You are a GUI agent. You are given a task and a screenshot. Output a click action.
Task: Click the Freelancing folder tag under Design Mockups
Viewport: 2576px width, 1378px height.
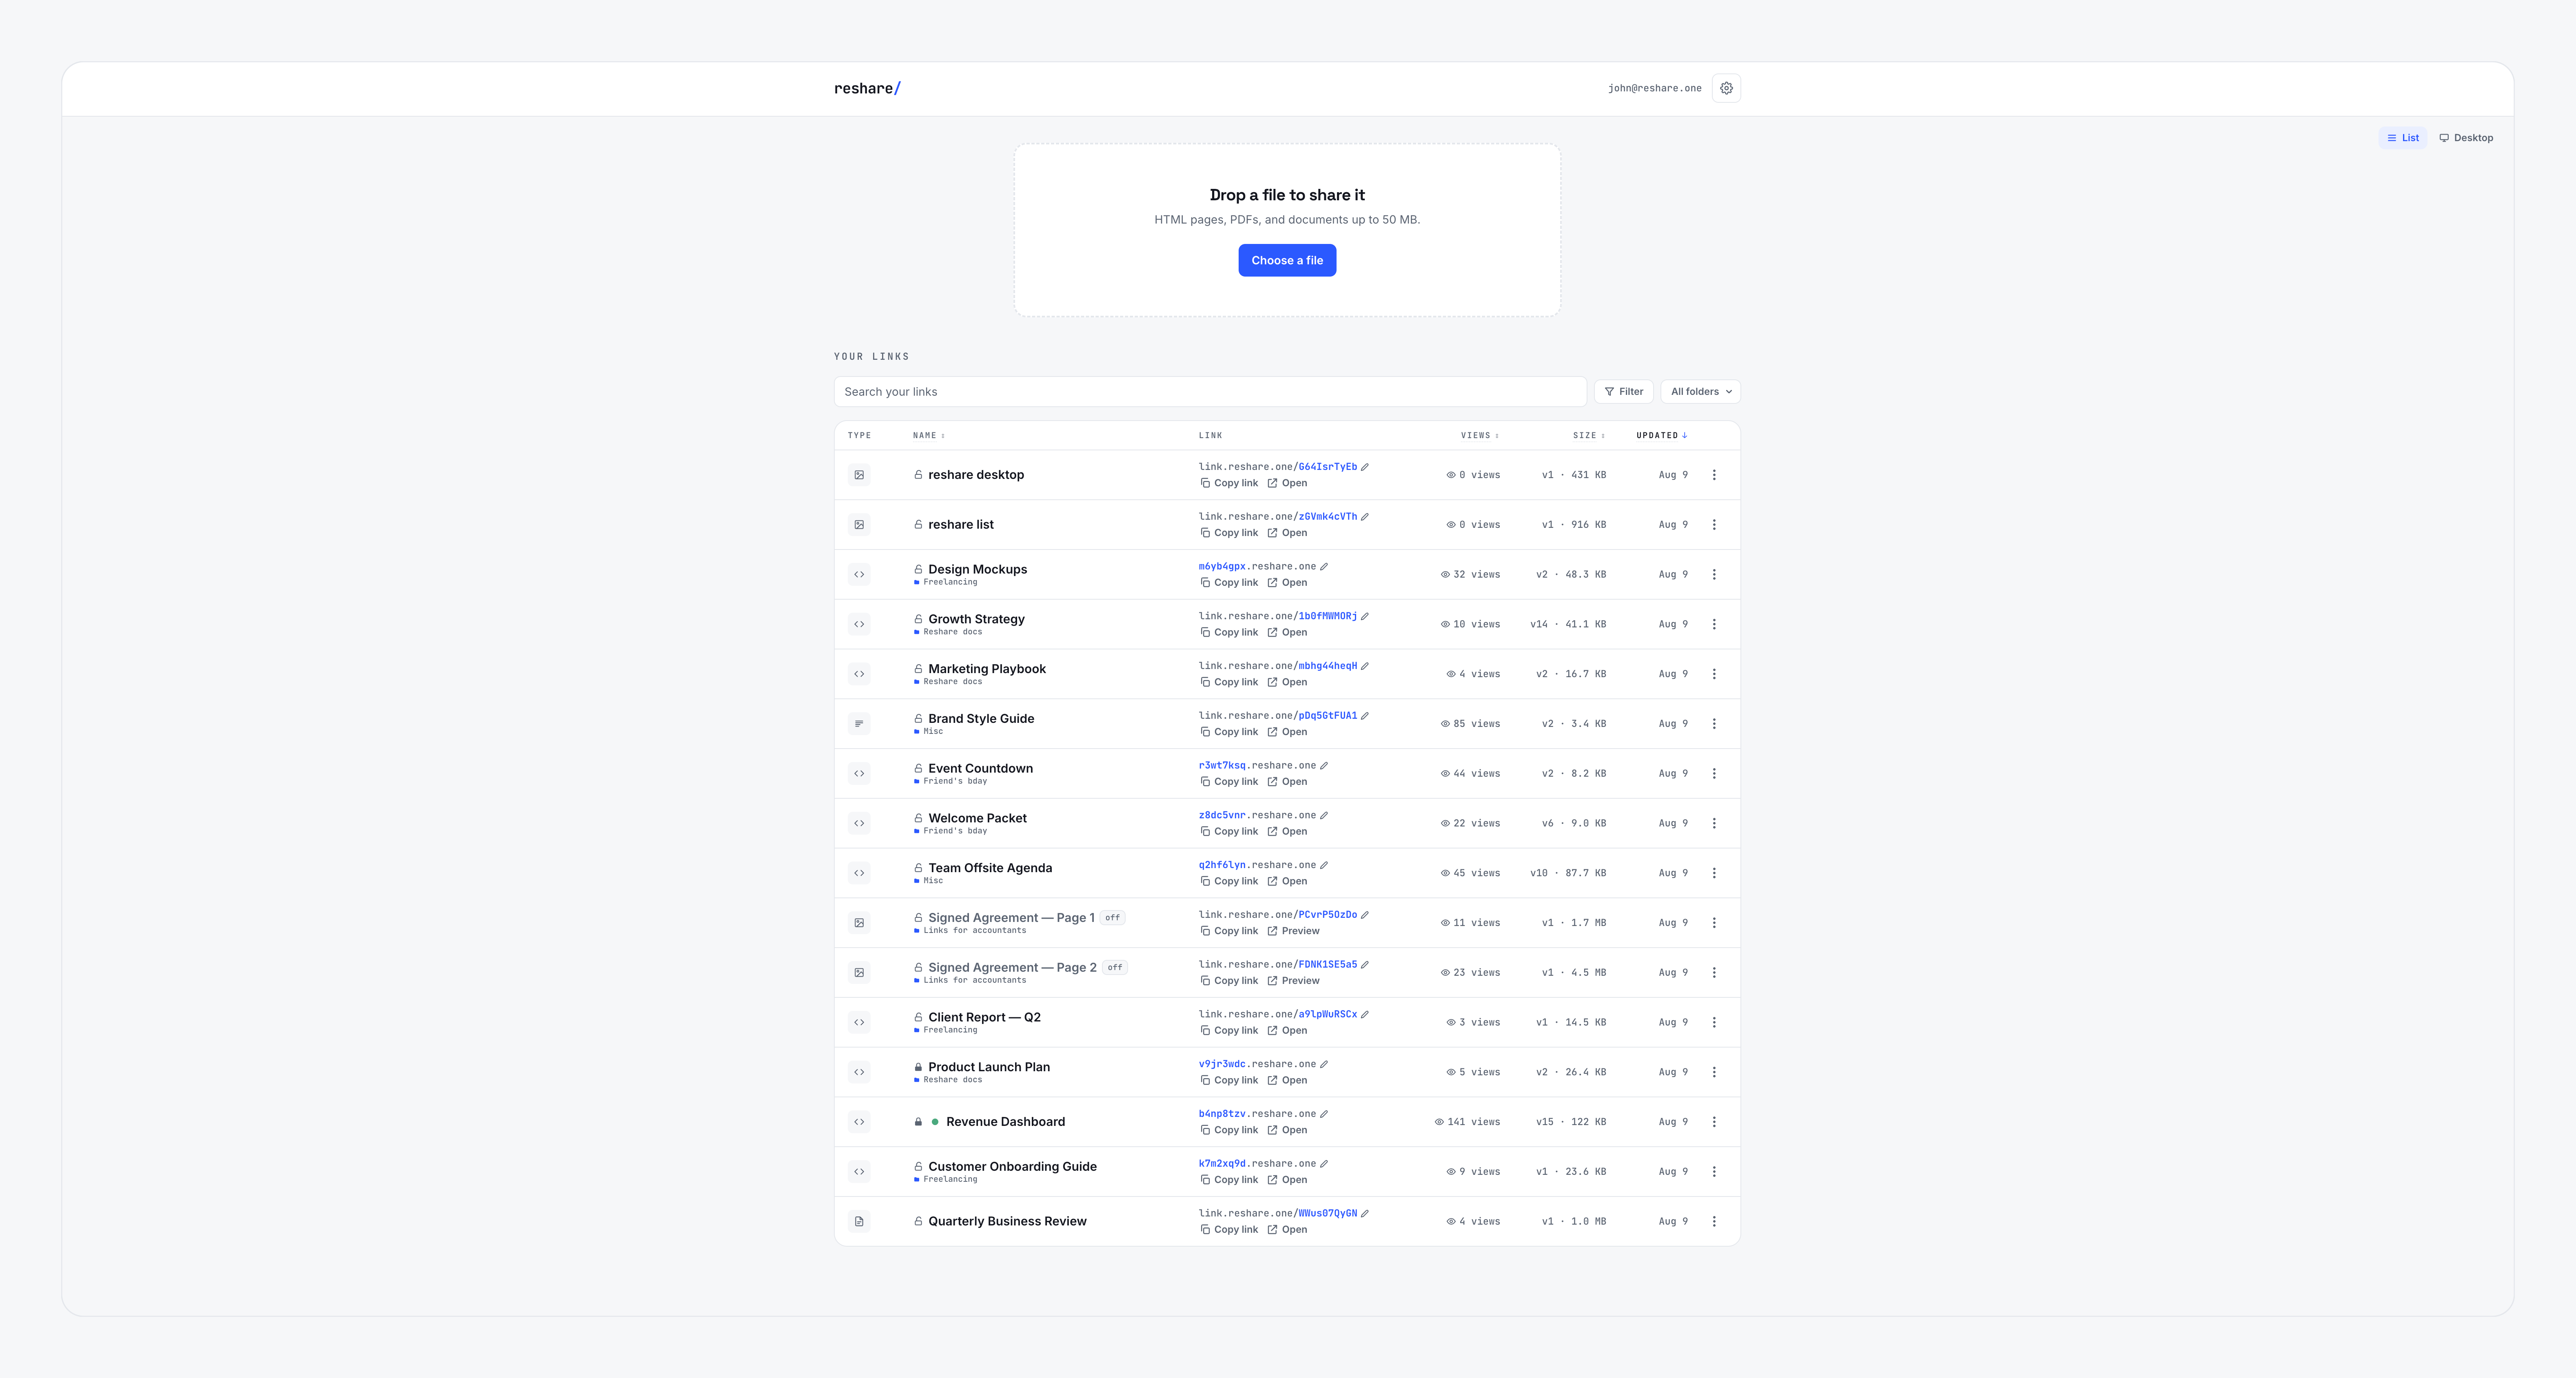click(946, 582)
